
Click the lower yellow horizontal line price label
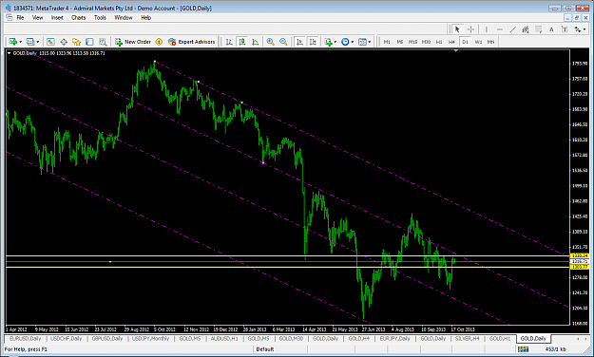click(580, 267)
